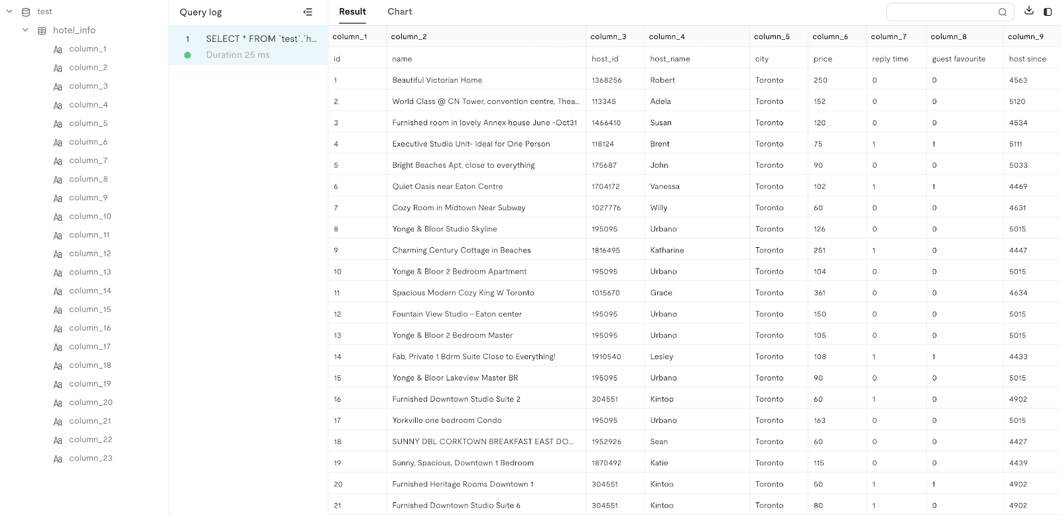The height and width of the screenshot is (515, 1061).
Task: Select column_23 in the schema tree
Action: pos(90,458)
